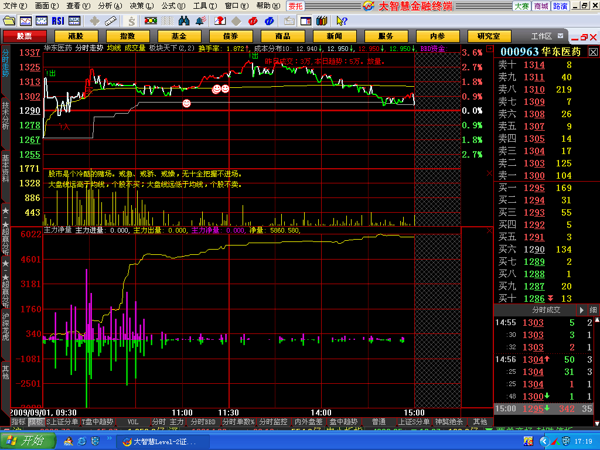Click the dollar sign S toolbar icon

[x=132, y=21]
